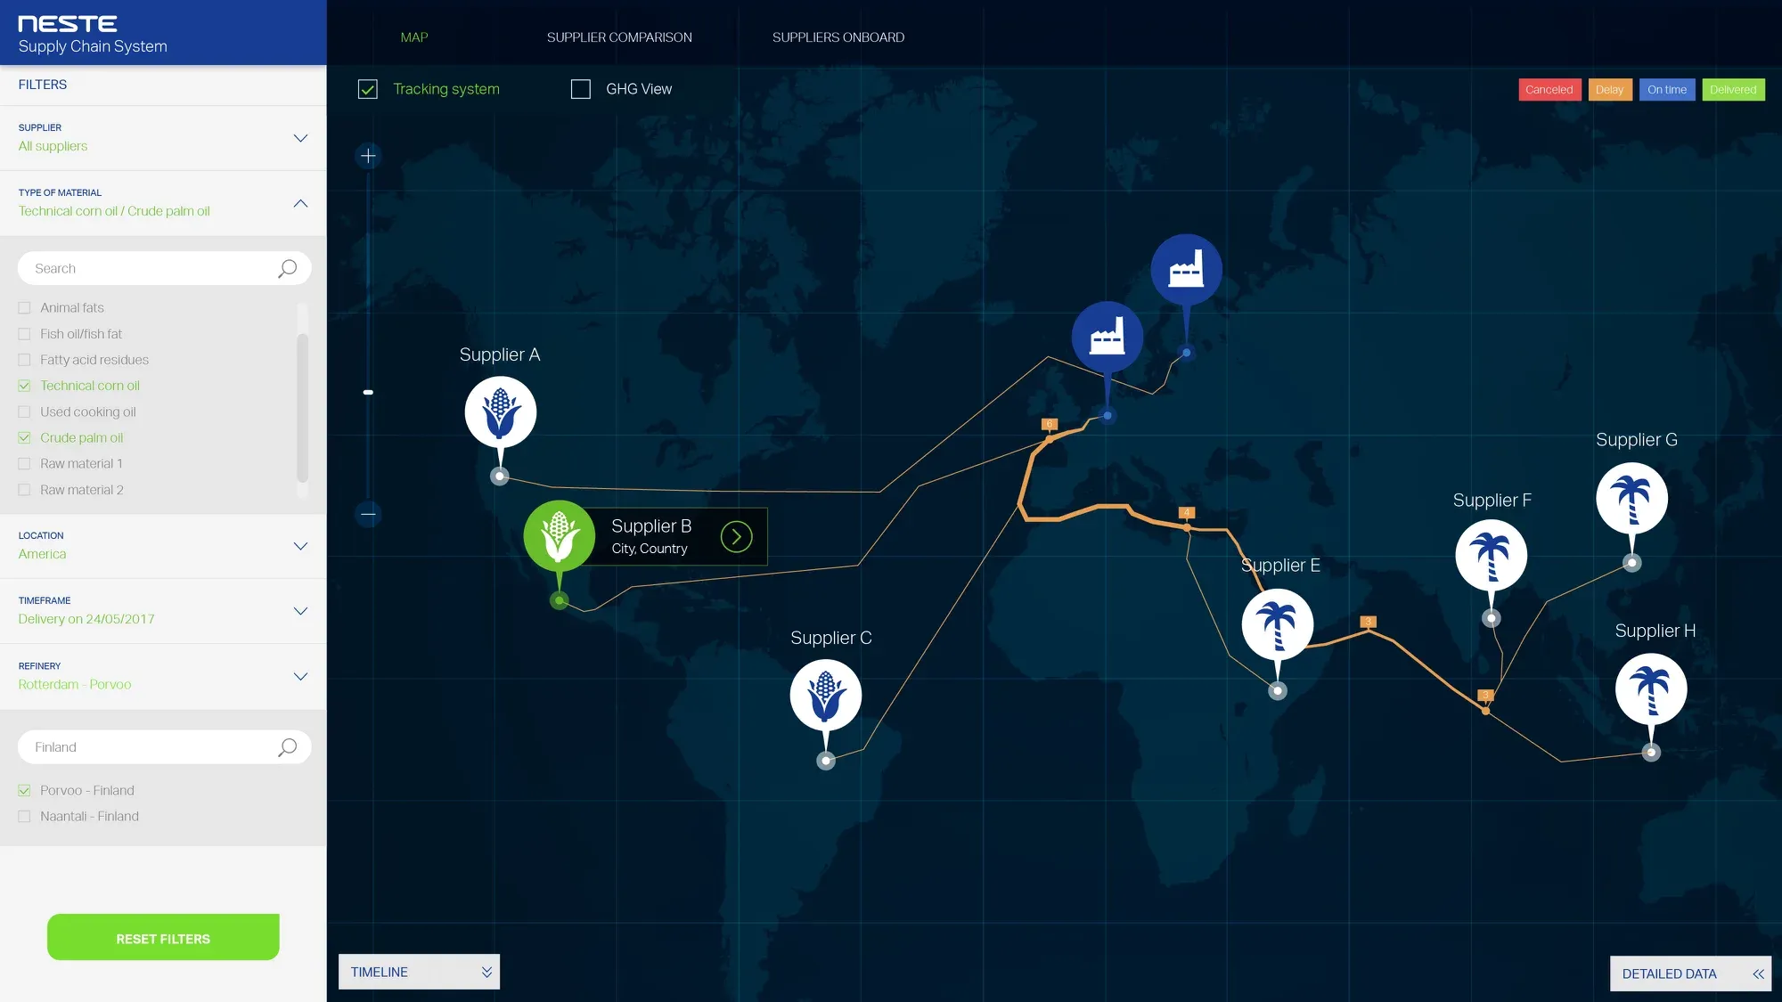Expand the Refinery filter dropdown

(300, 676)
